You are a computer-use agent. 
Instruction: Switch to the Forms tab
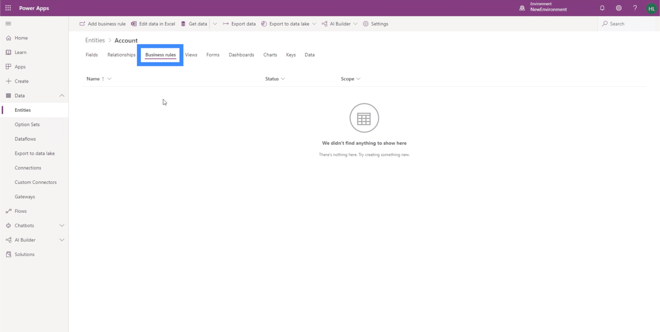[x=213, y=55]
